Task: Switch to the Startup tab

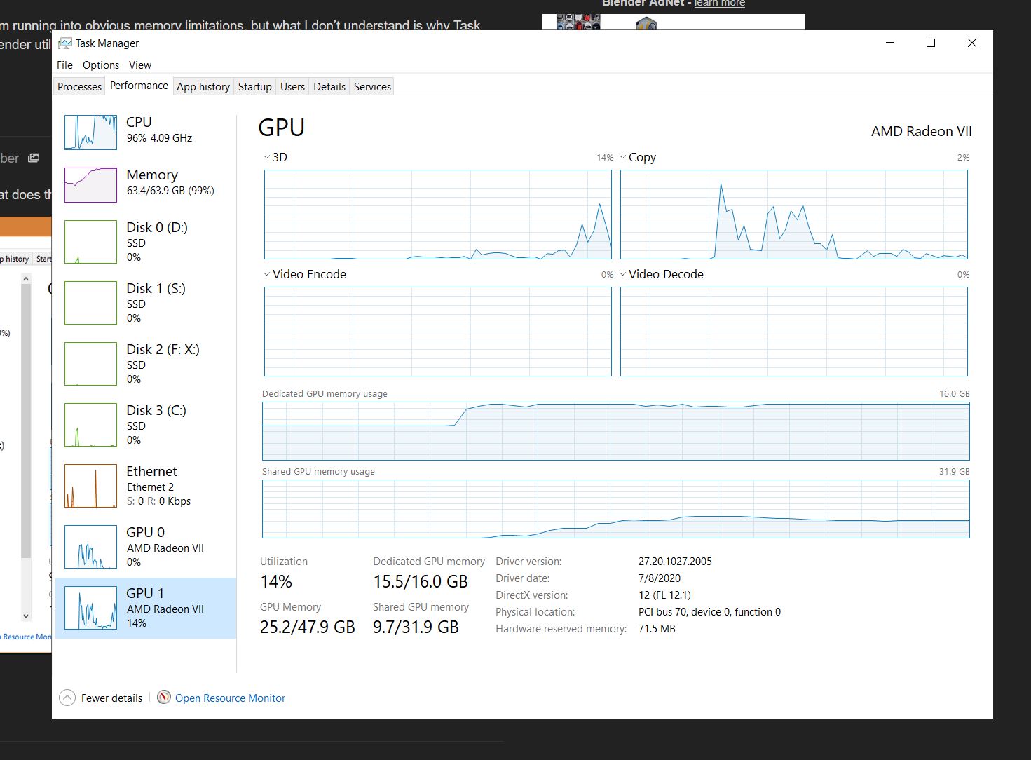Action: [x=255, y=86]
